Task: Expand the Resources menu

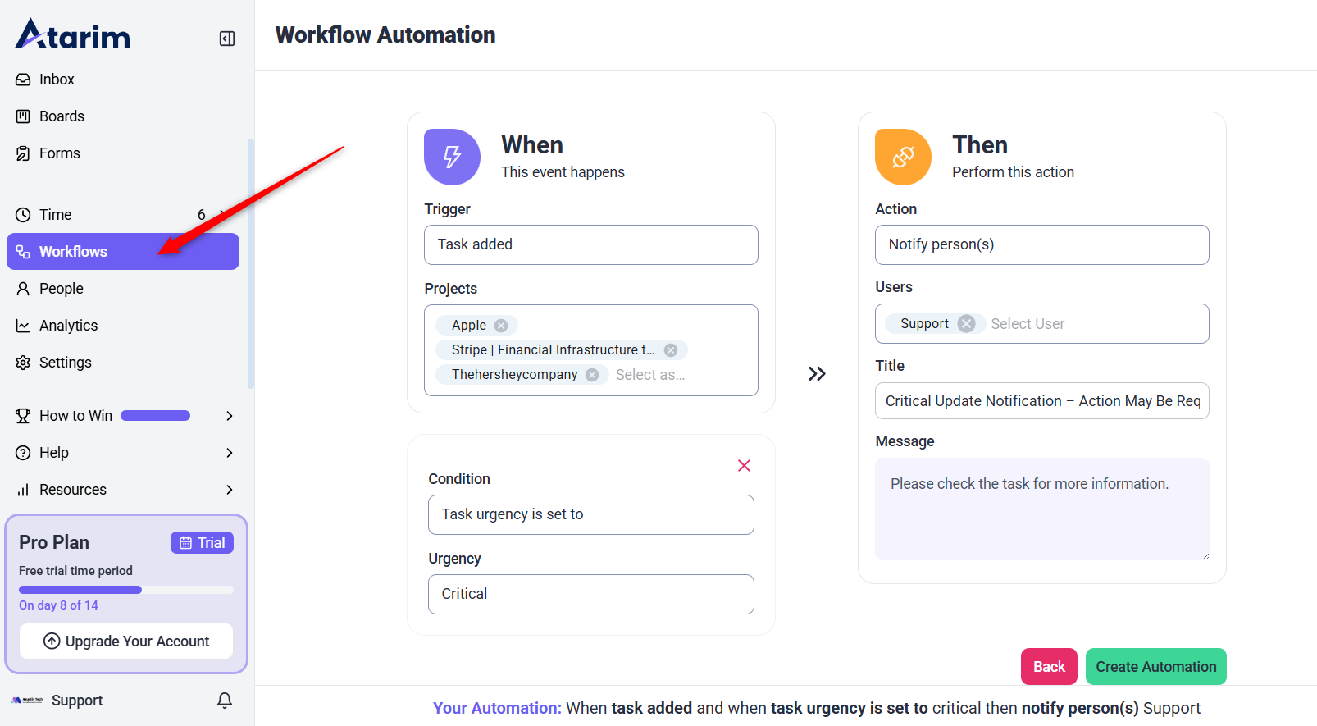Action: pos(230,490)
